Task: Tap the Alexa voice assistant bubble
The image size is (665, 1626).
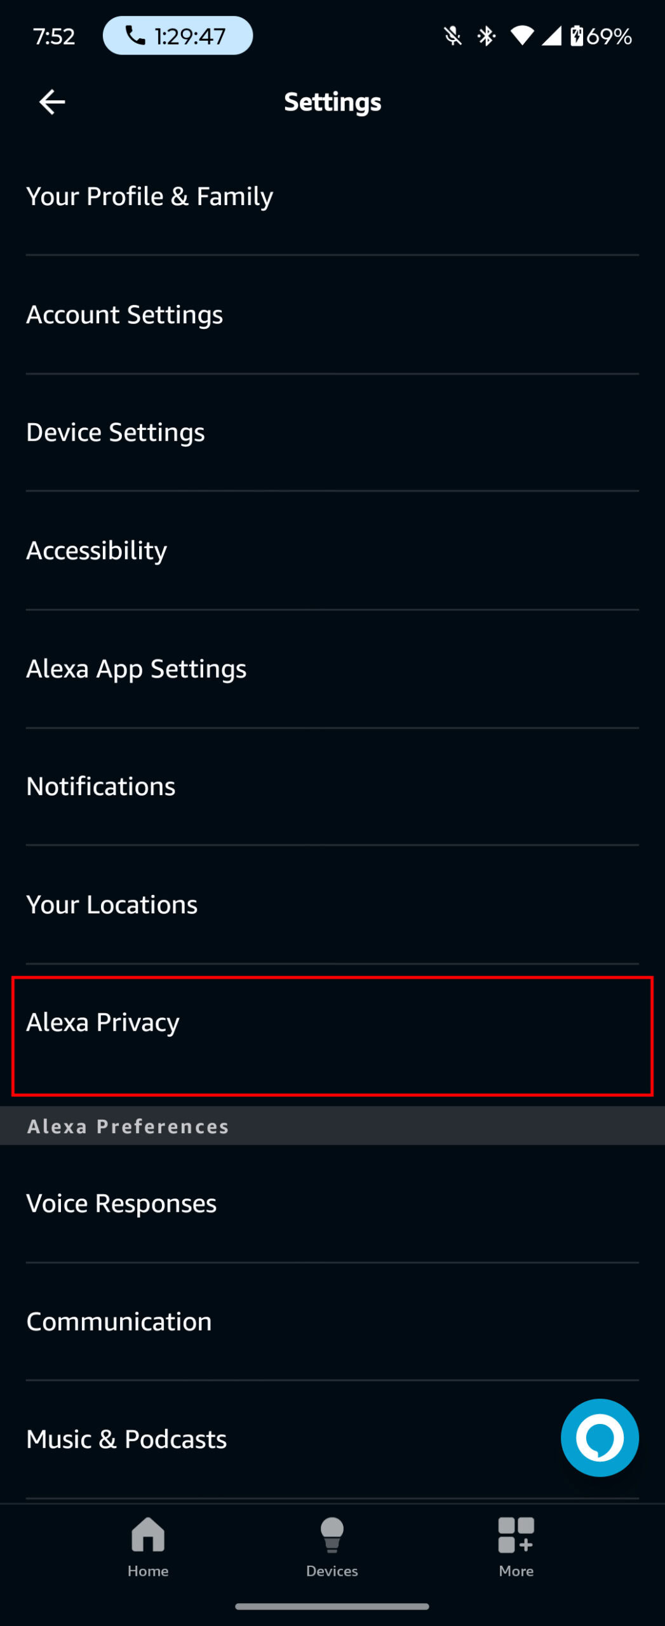Action: pos(599,1437)
